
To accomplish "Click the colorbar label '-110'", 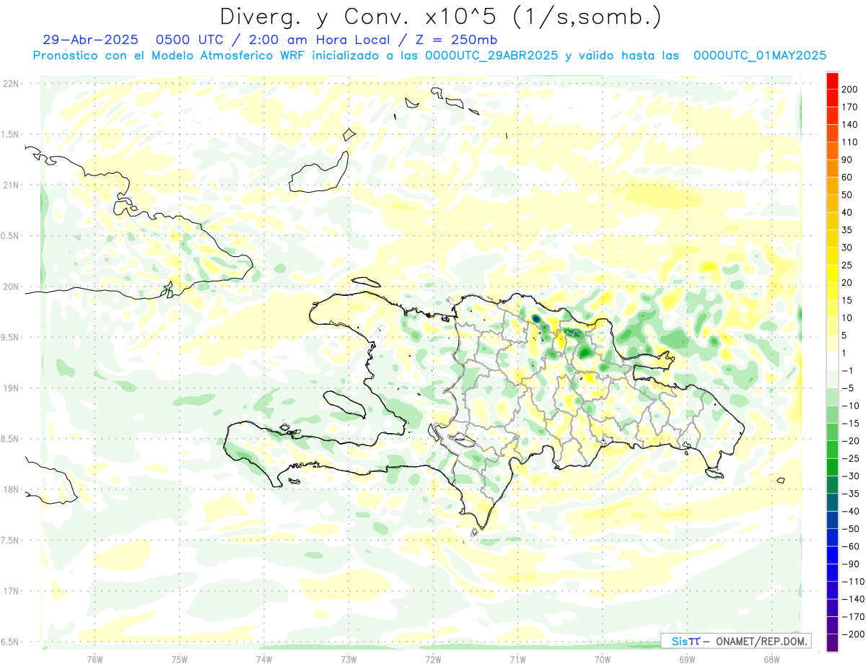I will [853, 581].
